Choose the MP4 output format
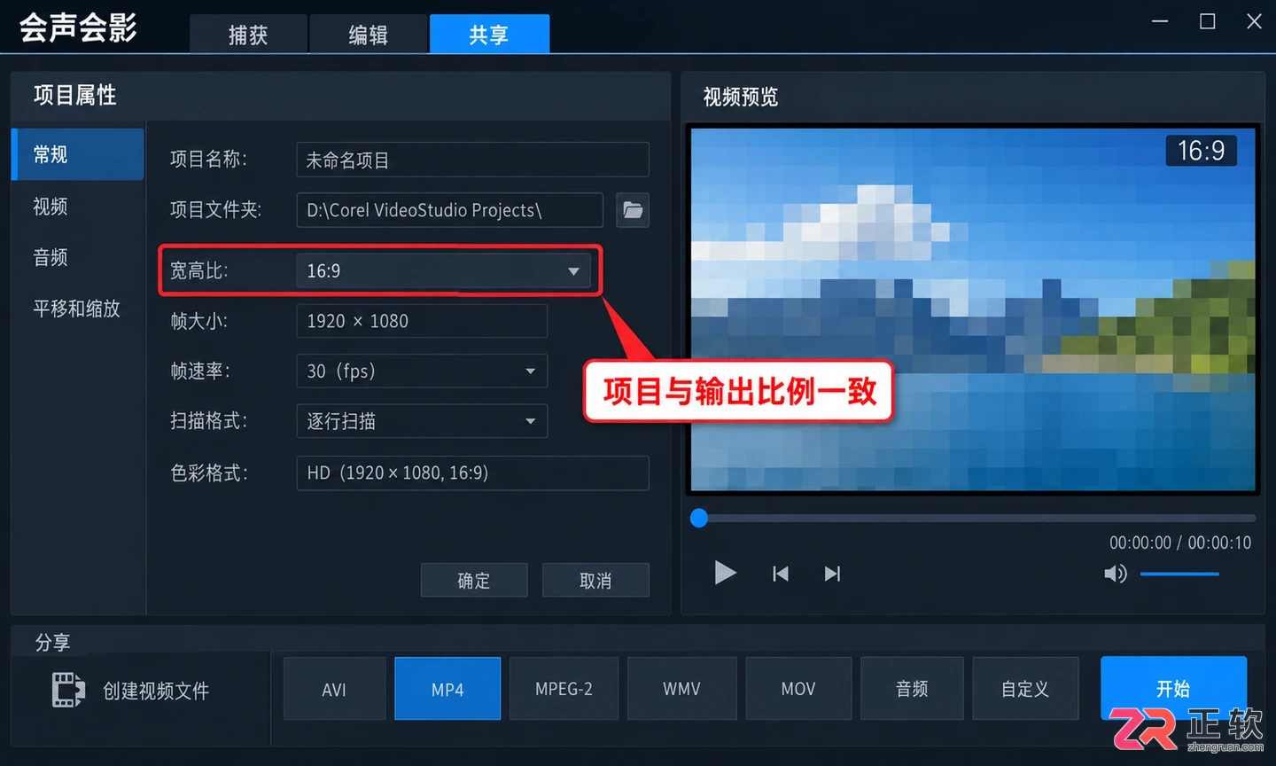1276x766 pixels. pos(447,689)
